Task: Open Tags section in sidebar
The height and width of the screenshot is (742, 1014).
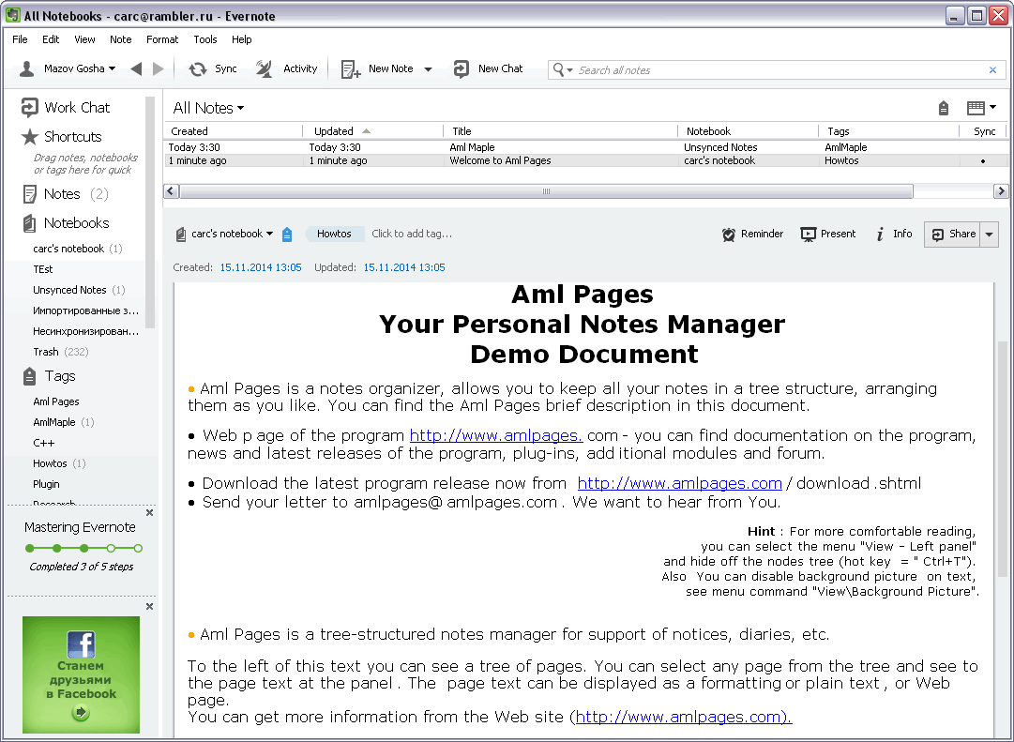Action: [x=49, y=376]
